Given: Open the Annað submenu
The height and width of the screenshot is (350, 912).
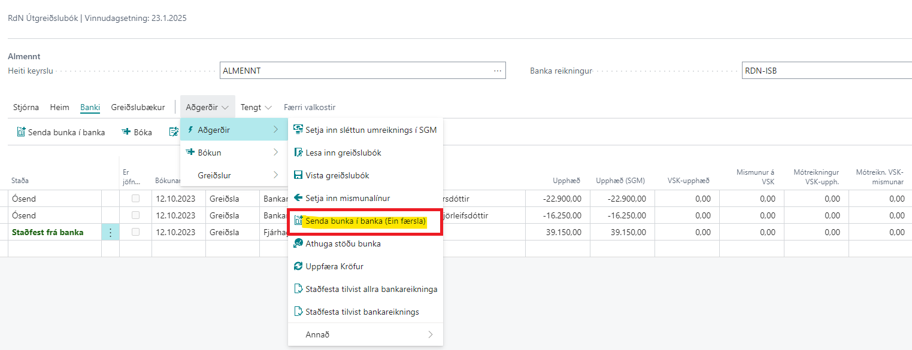Looking at the screenshot, I should tap(365, 334).
